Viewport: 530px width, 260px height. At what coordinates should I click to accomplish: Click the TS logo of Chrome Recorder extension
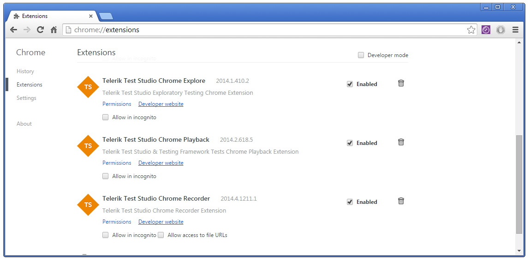click(88, 205)
